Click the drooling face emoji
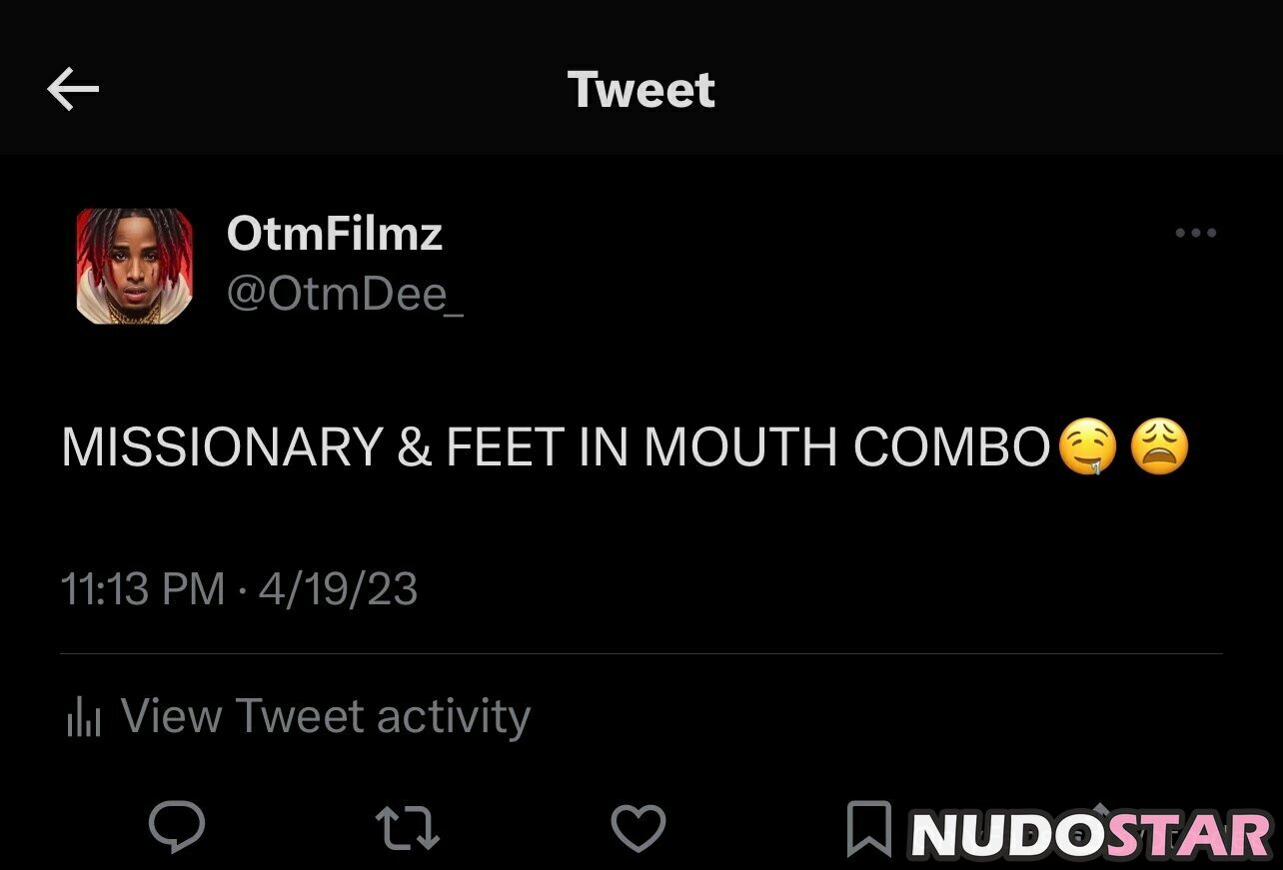 tap(1086, 447)
